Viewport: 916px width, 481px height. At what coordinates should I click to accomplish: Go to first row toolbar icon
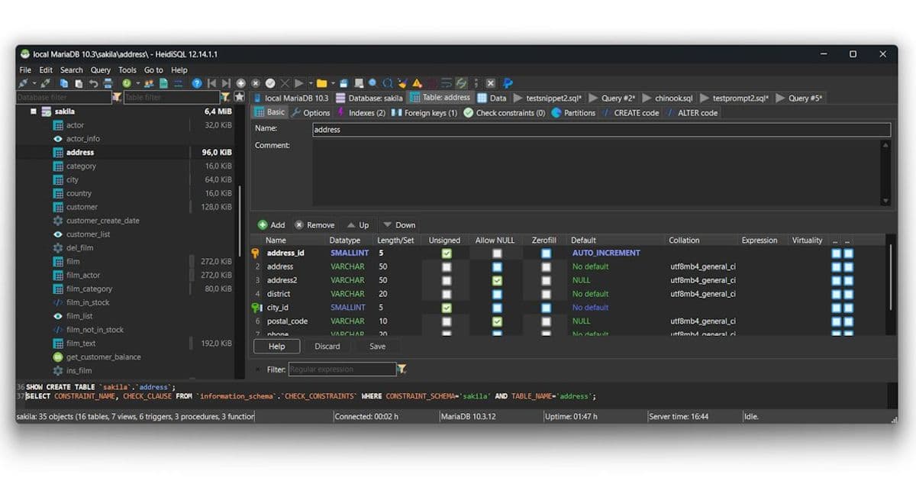tap(211, 83)
